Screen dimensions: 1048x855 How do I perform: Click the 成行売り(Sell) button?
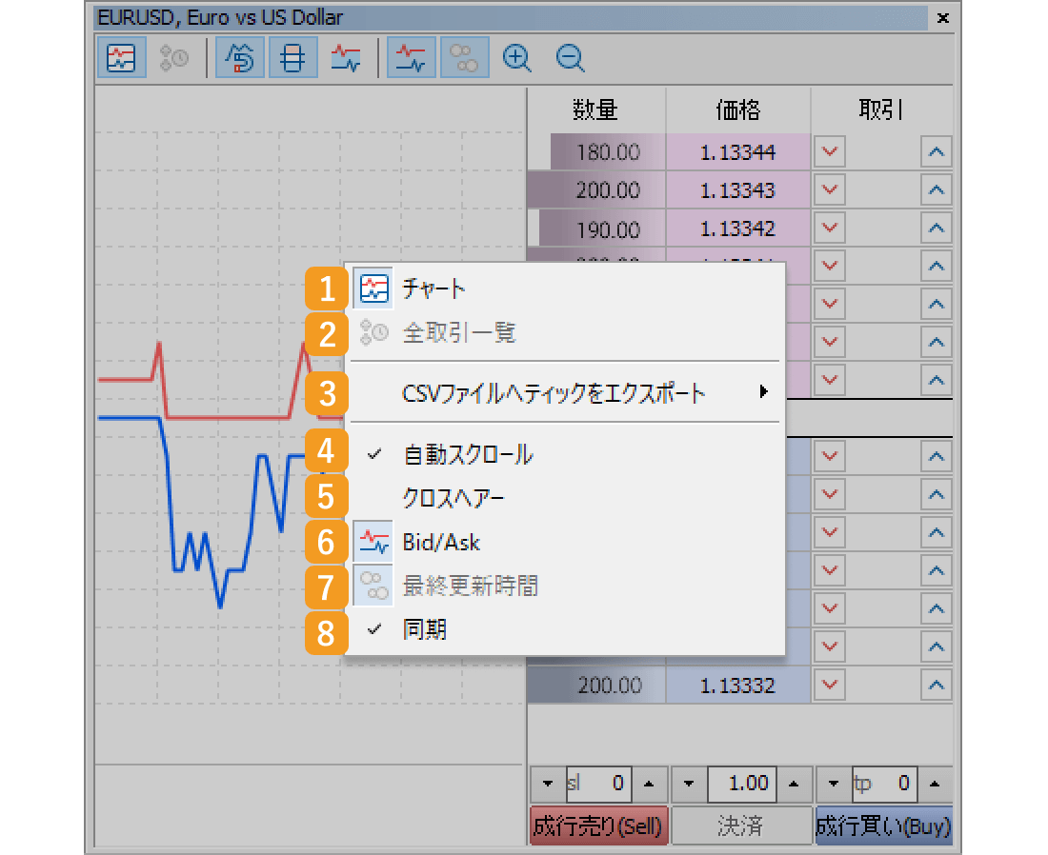pos(598,826)
